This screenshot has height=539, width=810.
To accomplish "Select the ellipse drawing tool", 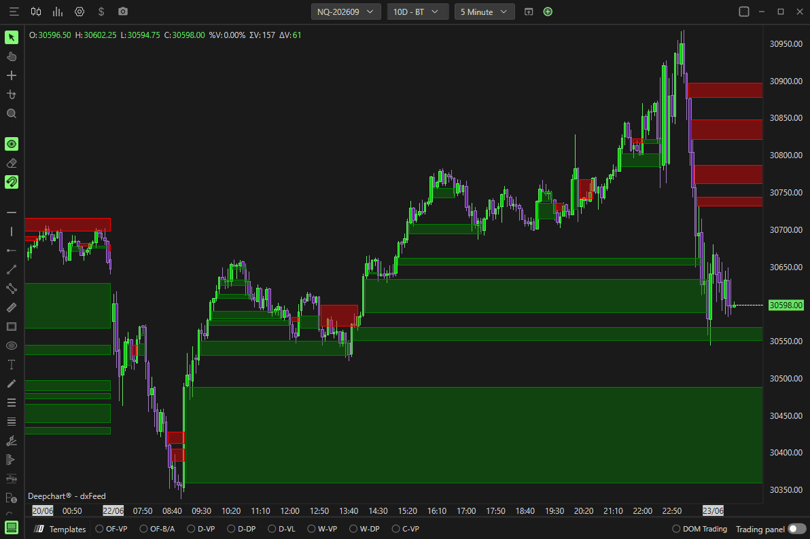I will click(12, 346).
